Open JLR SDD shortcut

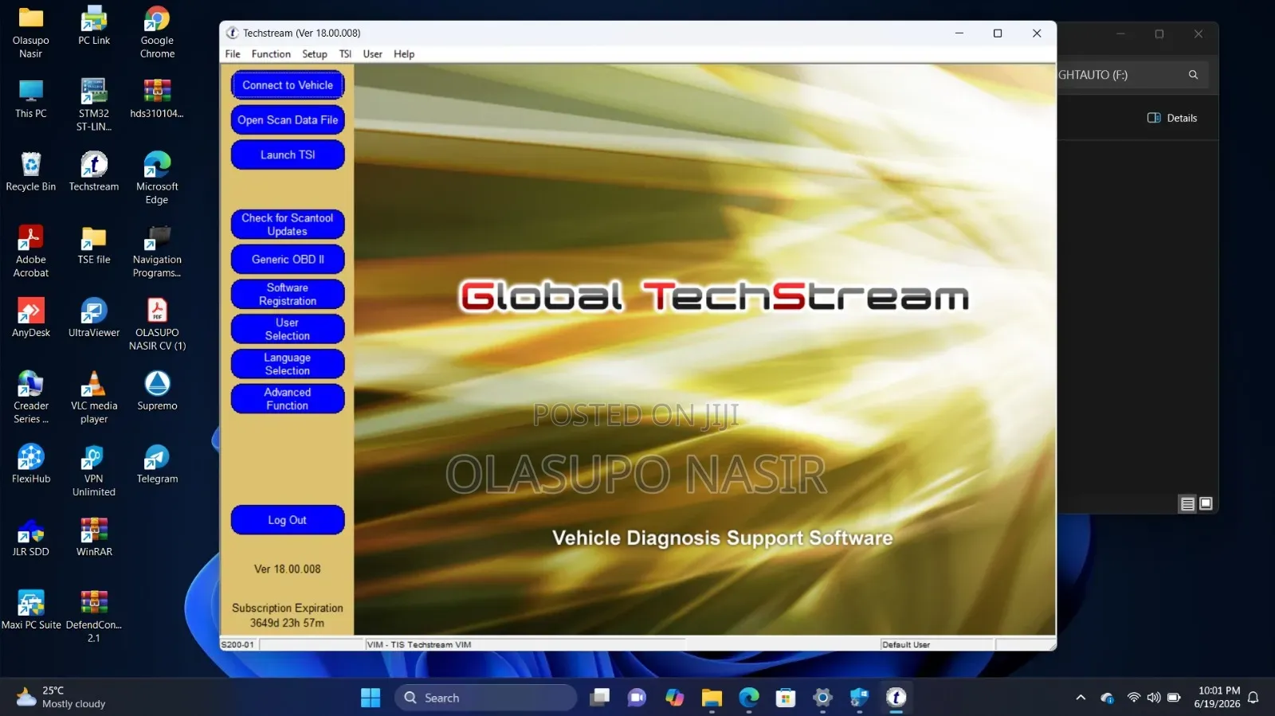click(30, 537)
